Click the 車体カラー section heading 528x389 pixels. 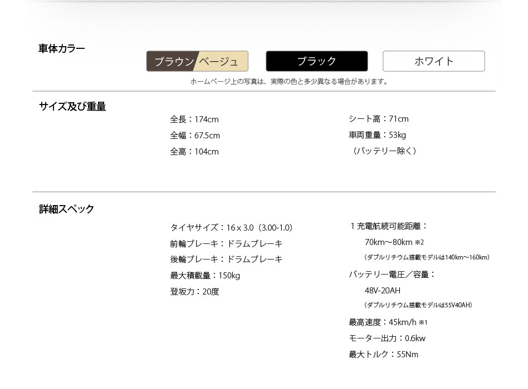pos(62,49)
